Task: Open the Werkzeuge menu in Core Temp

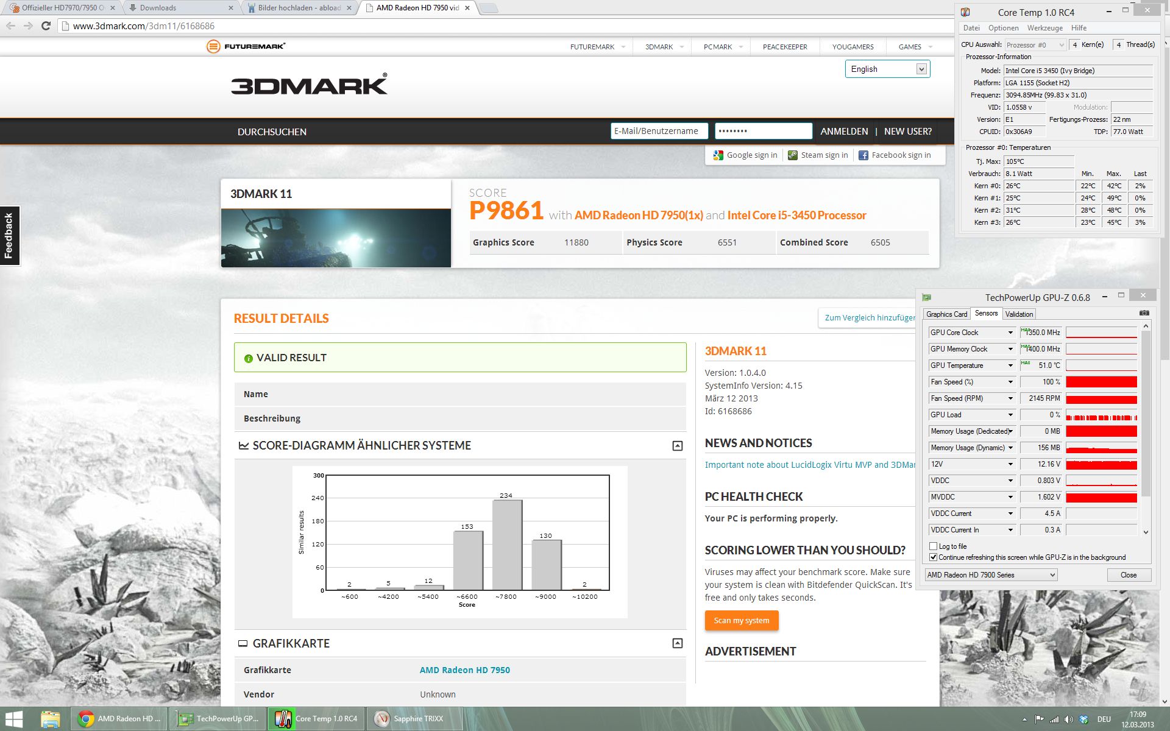Action: pos(1044,28)
